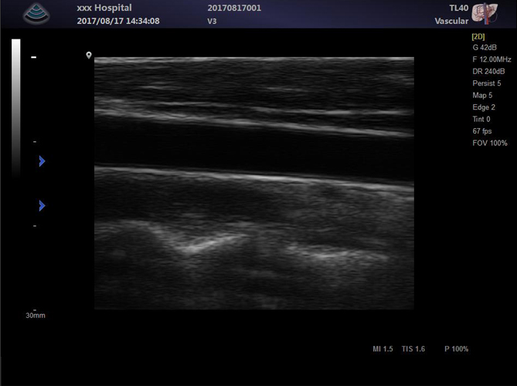Click the Map 5 parameter
The height and width of the screenshot is (386, 517).
[482, 95]
